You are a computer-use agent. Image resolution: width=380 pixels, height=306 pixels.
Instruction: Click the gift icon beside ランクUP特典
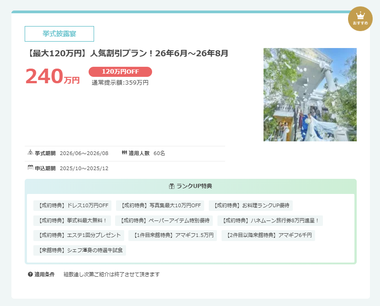(x=172, y=186)
